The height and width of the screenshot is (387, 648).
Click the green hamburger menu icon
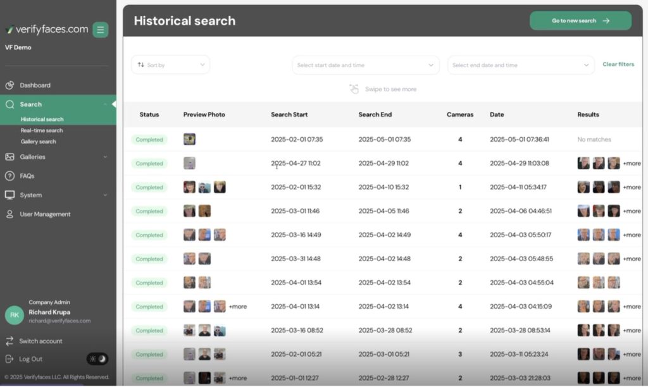[x=100, y=30]
